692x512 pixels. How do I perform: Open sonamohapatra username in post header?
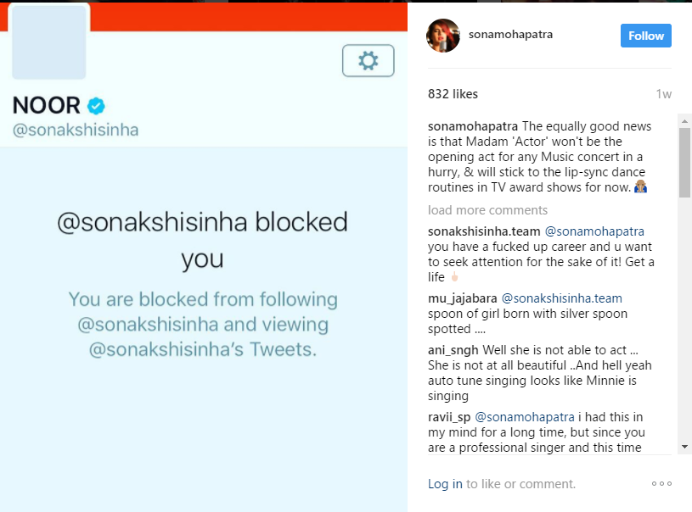510,36
